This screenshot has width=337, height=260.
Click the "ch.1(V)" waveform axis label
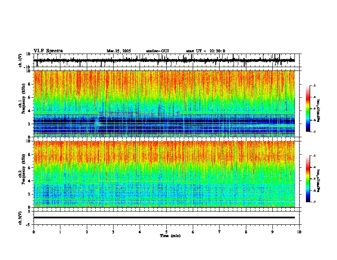pyautogui.click(x=20, y=60)
